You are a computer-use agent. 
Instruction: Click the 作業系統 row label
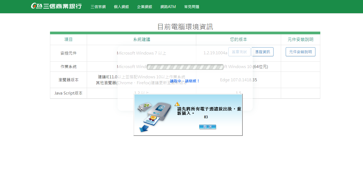[x=68, y=67]
